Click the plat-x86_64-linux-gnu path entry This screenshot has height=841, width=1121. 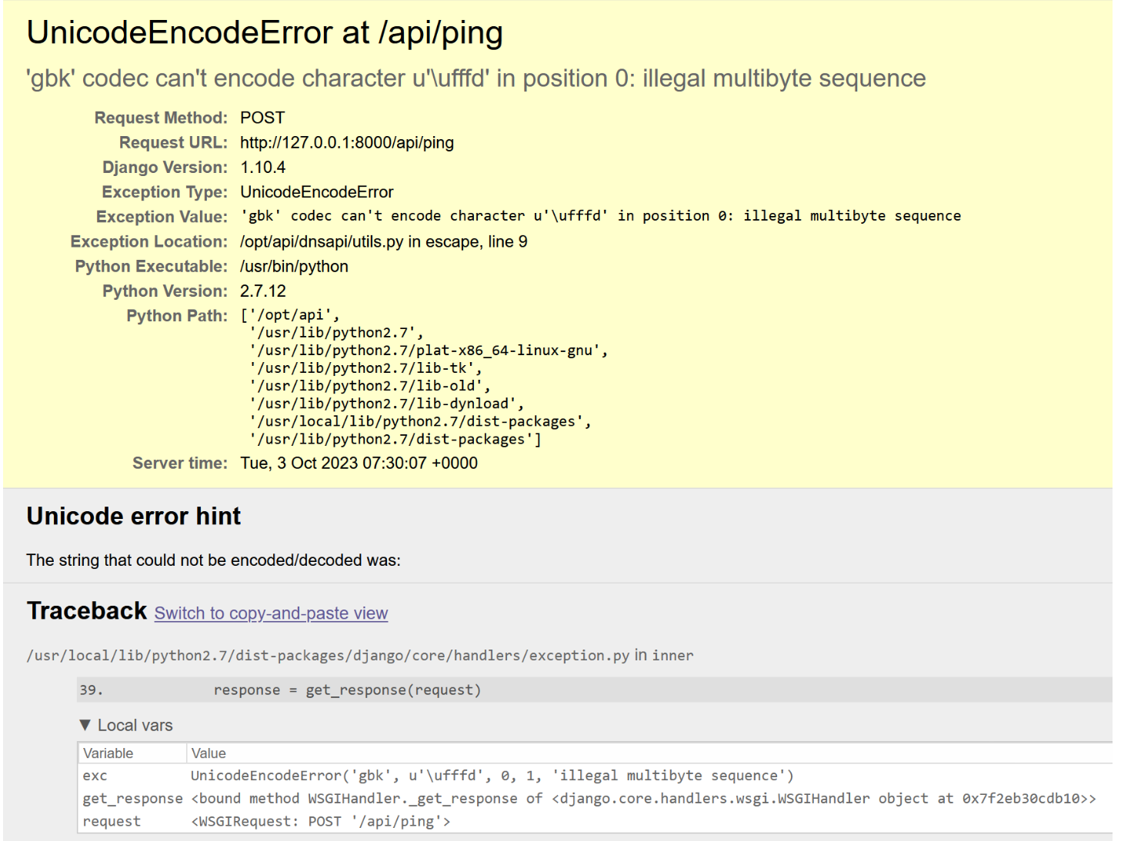pyautogui.click(x=429, y=351)
